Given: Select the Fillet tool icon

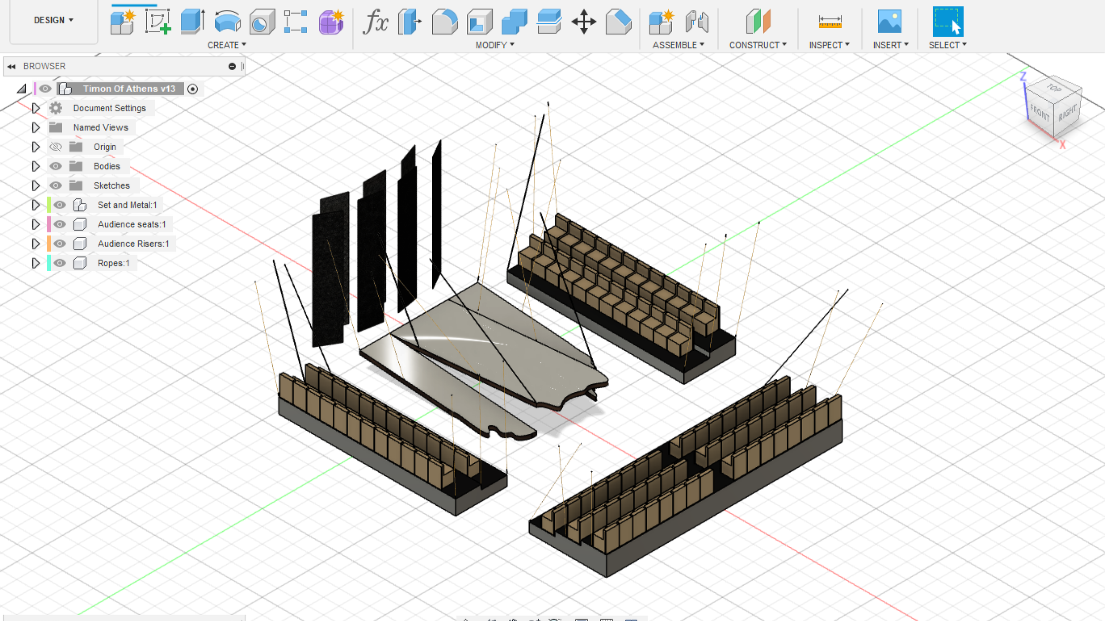Looking at the screenshot, I should pos(444,22).
